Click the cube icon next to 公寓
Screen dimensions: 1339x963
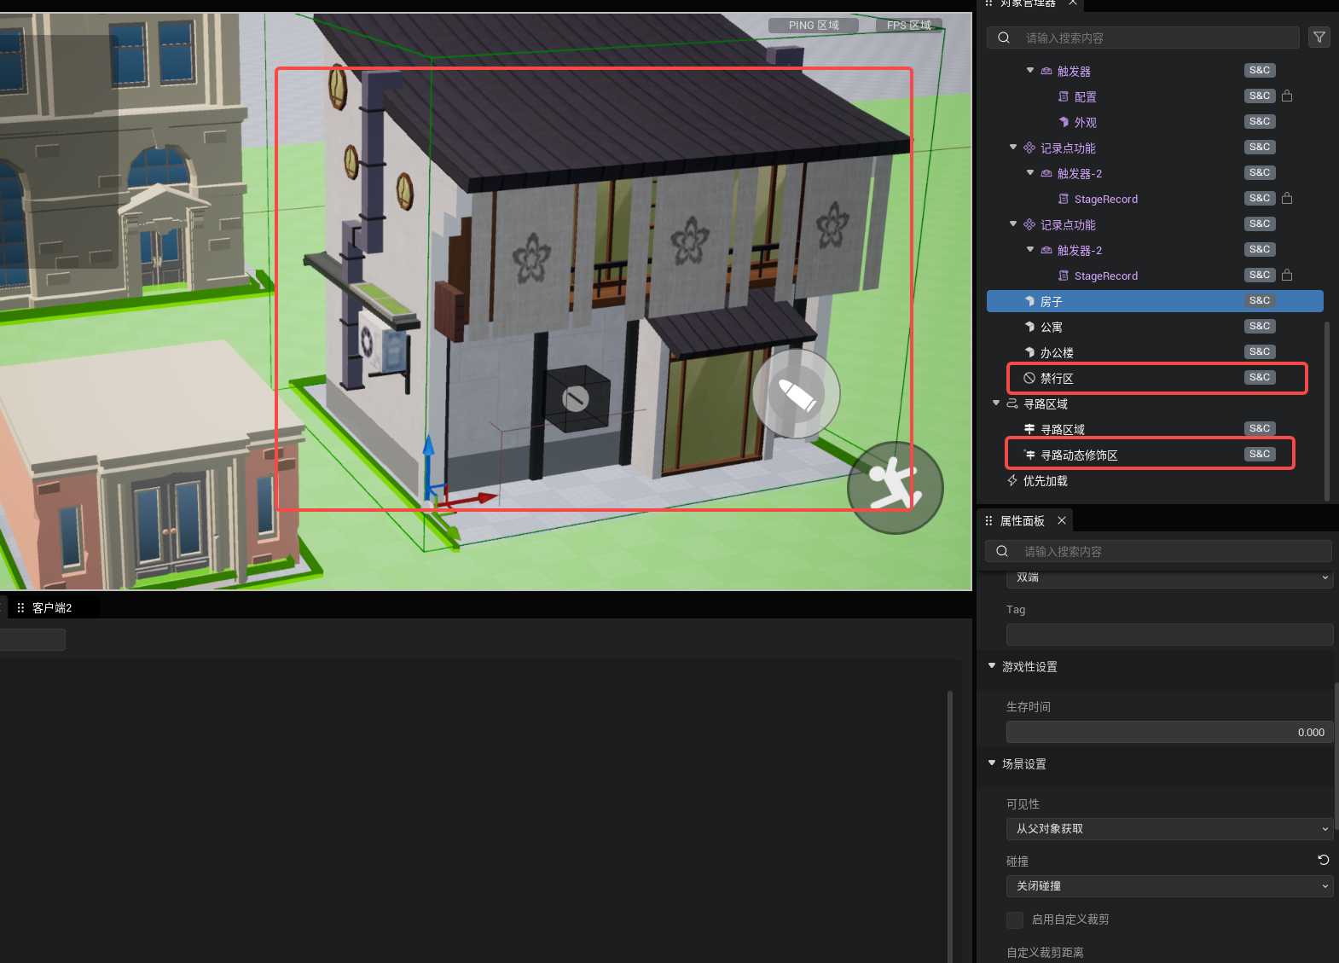click(x=1029, y=327)
